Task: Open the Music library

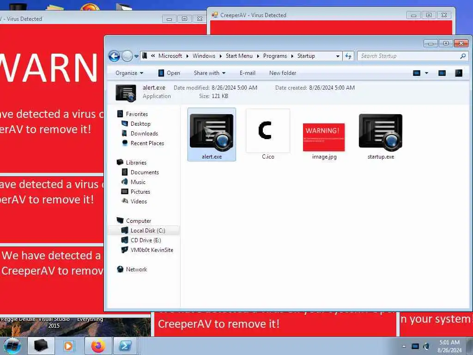Action: [138, 182]
